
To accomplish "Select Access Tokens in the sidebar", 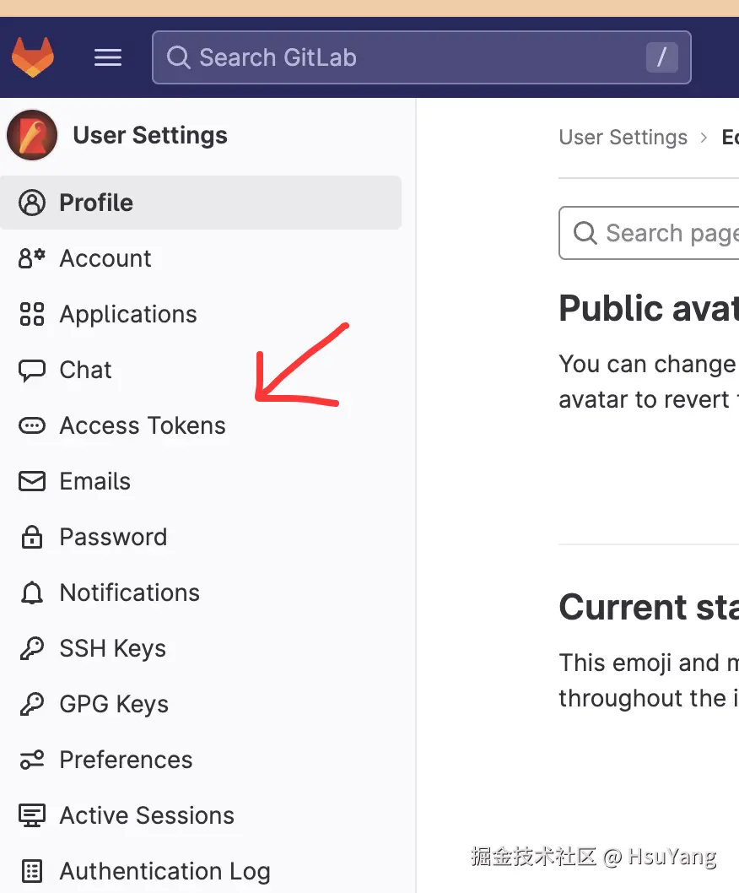I will 143,425.
